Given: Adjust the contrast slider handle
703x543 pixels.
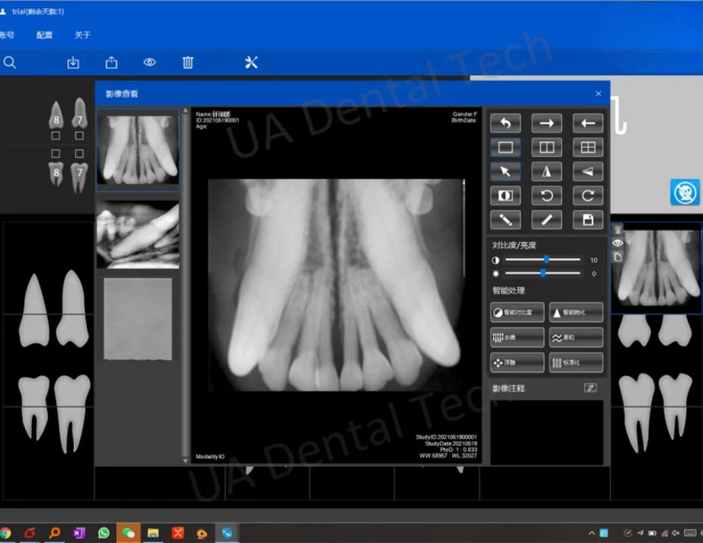Looking at the screenshot, I should click(x=546, y=259).
